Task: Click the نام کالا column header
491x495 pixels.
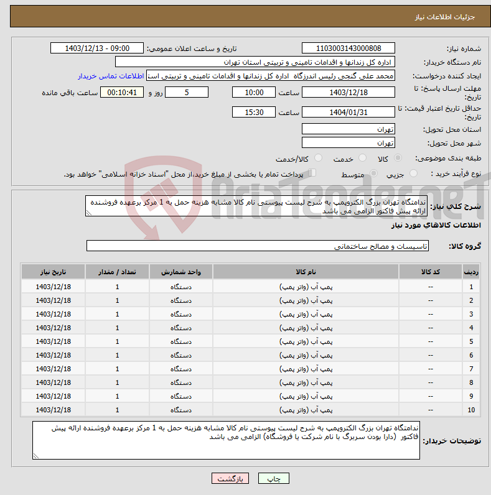Action: point(306,272)
